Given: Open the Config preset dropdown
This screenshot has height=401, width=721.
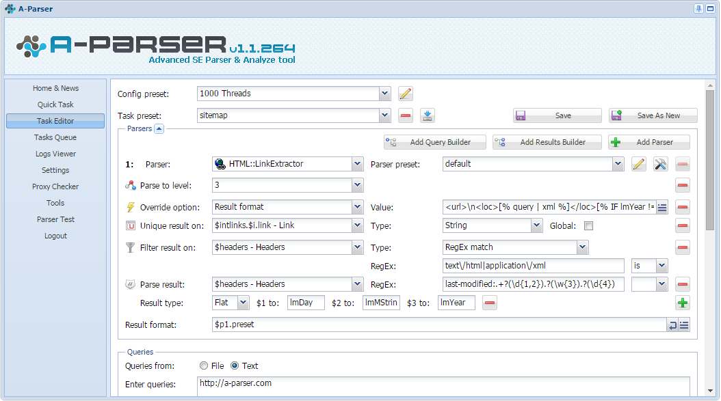Looking at the screenshot, I should tap(385, 94).
